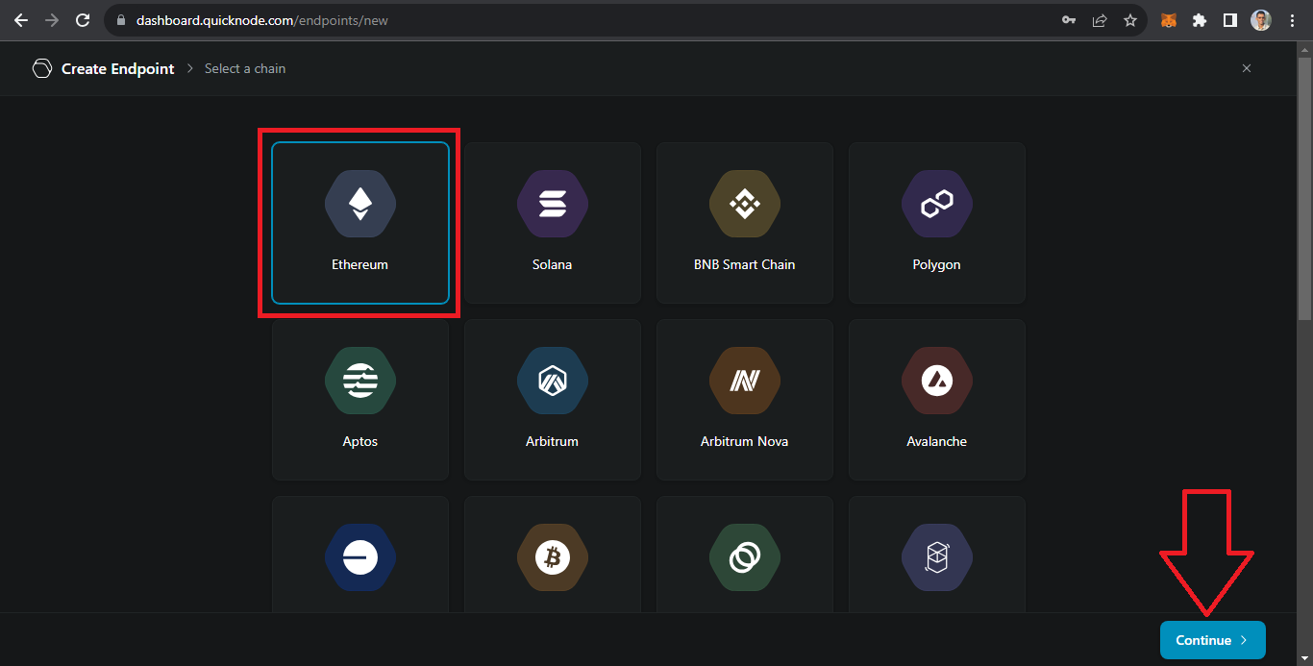Image resolution: width=1313 pixels, height=666 pixels.
Task: Choose the Aptos chain icon
Action: tap(360, 382)
